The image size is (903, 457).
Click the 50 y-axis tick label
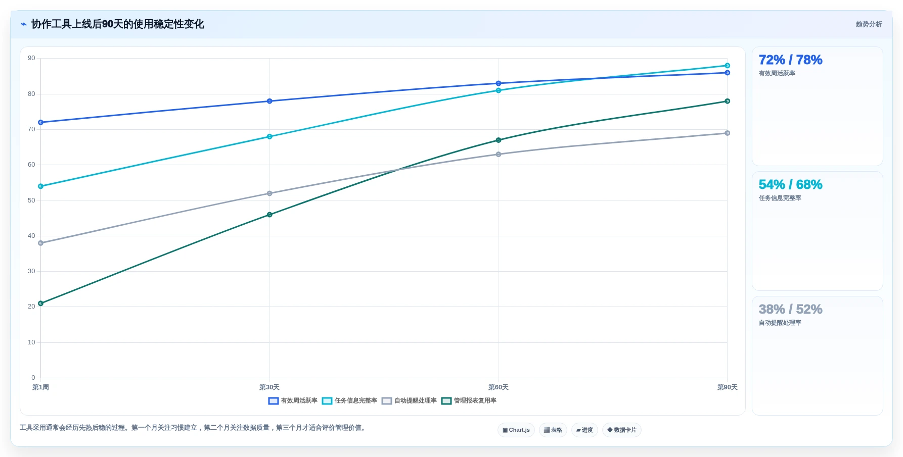(32, 200)
